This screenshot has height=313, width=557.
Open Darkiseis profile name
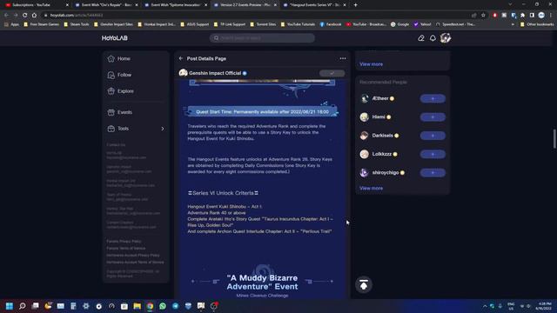coord(383,136)
